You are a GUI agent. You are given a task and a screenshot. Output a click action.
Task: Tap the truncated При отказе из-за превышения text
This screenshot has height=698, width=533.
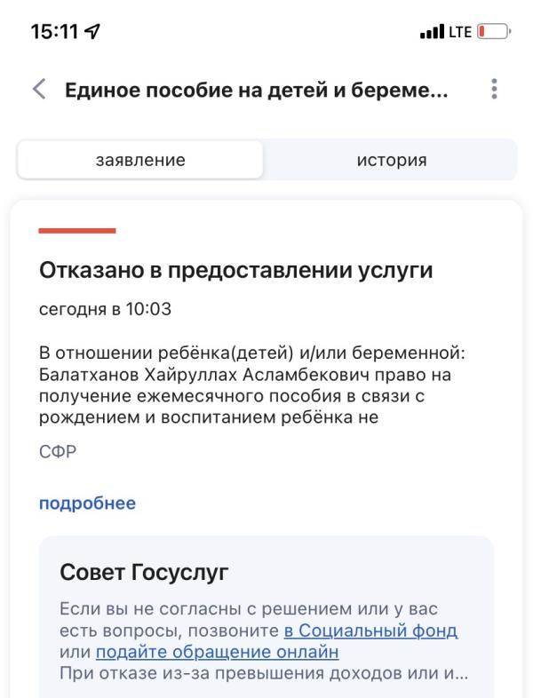[264, 673]
